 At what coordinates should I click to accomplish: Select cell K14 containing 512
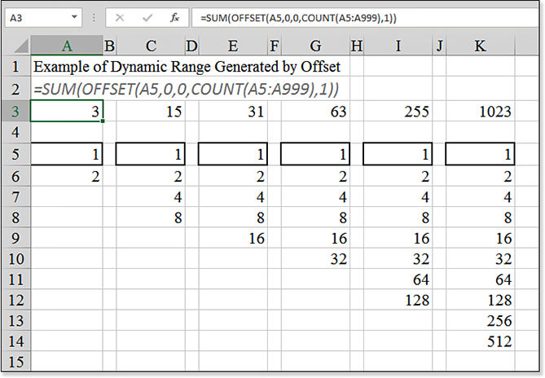pos(481,341)
